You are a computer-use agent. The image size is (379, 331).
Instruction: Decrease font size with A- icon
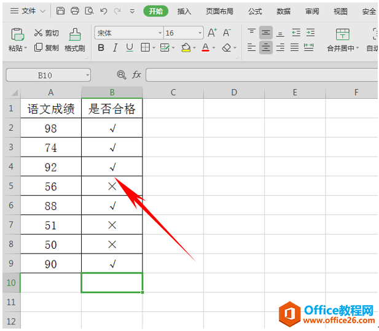point(227,33)
